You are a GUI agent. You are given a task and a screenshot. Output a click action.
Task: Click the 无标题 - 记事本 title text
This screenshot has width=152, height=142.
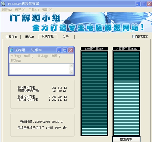point(28,50)
